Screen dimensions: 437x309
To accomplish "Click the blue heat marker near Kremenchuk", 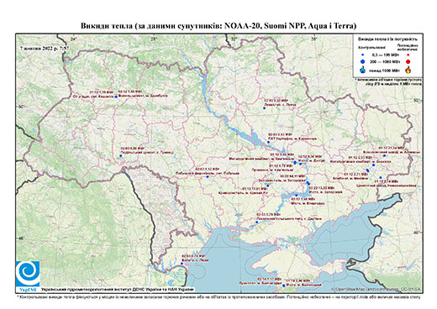I will [268, 143].
